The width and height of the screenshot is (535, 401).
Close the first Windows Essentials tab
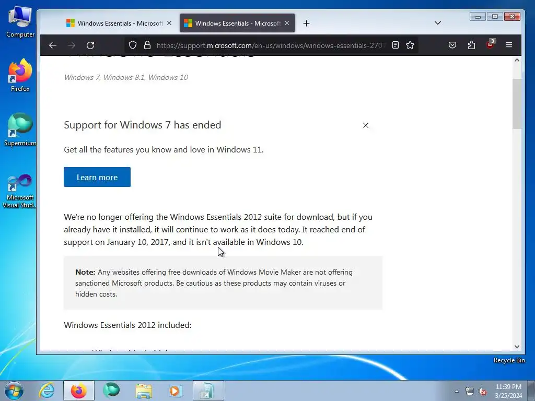click(x=169, y=23)
